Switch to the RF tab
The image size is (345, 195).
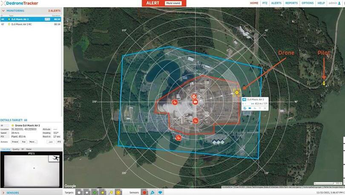(23, 149)
